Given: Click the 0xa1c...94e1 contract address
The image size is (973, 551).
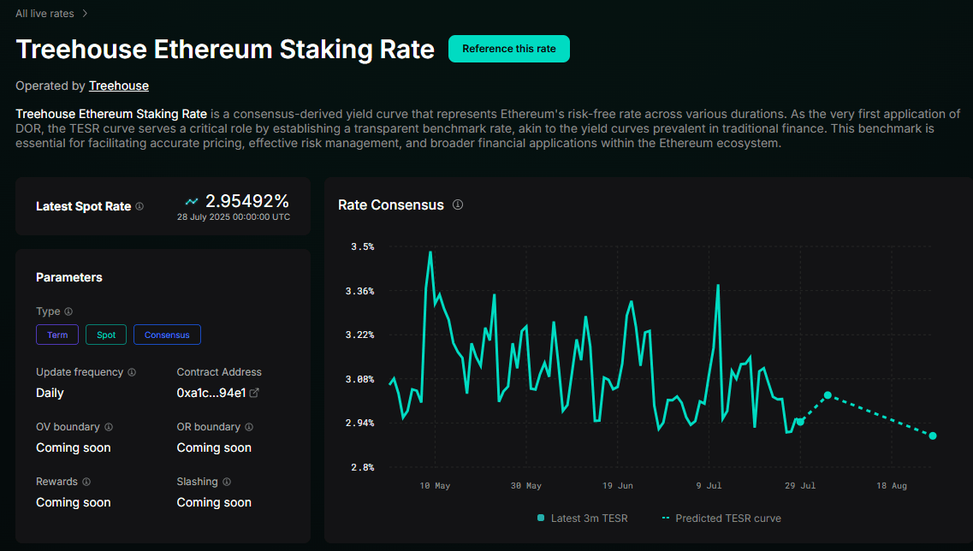Looking at the screenshot, I should (x=211, y=393).
